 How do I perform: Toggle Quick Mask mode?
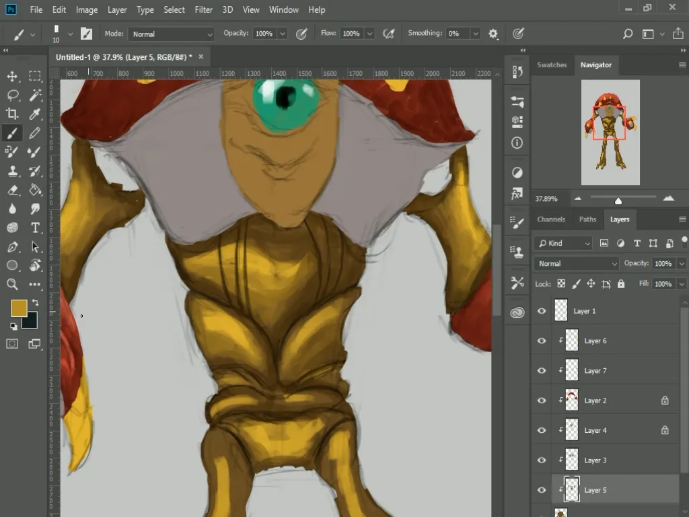tap(12, 344)
